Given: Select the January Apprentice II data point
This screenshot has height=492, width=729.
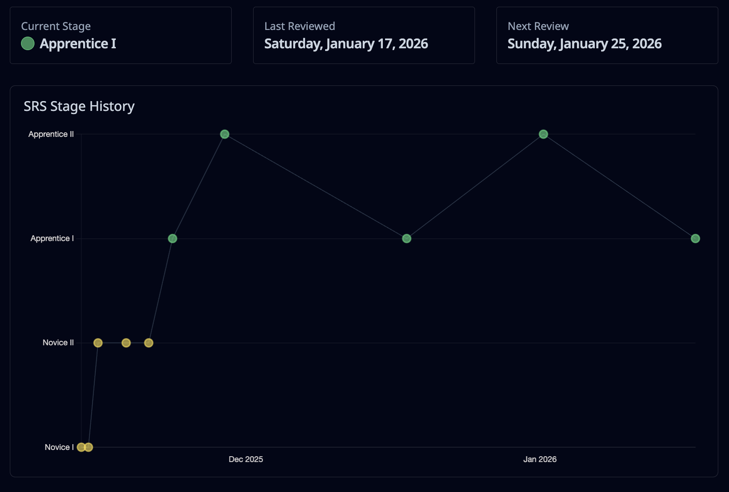Looking at the screenshot, I should tap(543, 134).
